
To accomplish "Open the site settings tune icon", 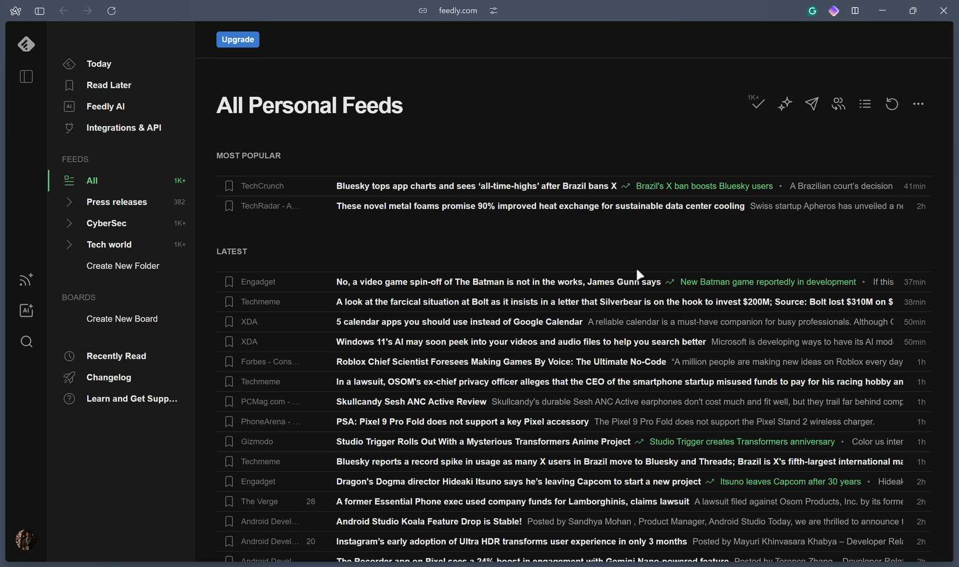I will coord(493,10).
